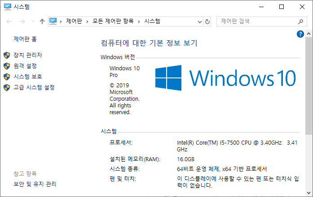Click the shield icon beside 원격 설정
313x197 pixels.
tap(7, 66)
